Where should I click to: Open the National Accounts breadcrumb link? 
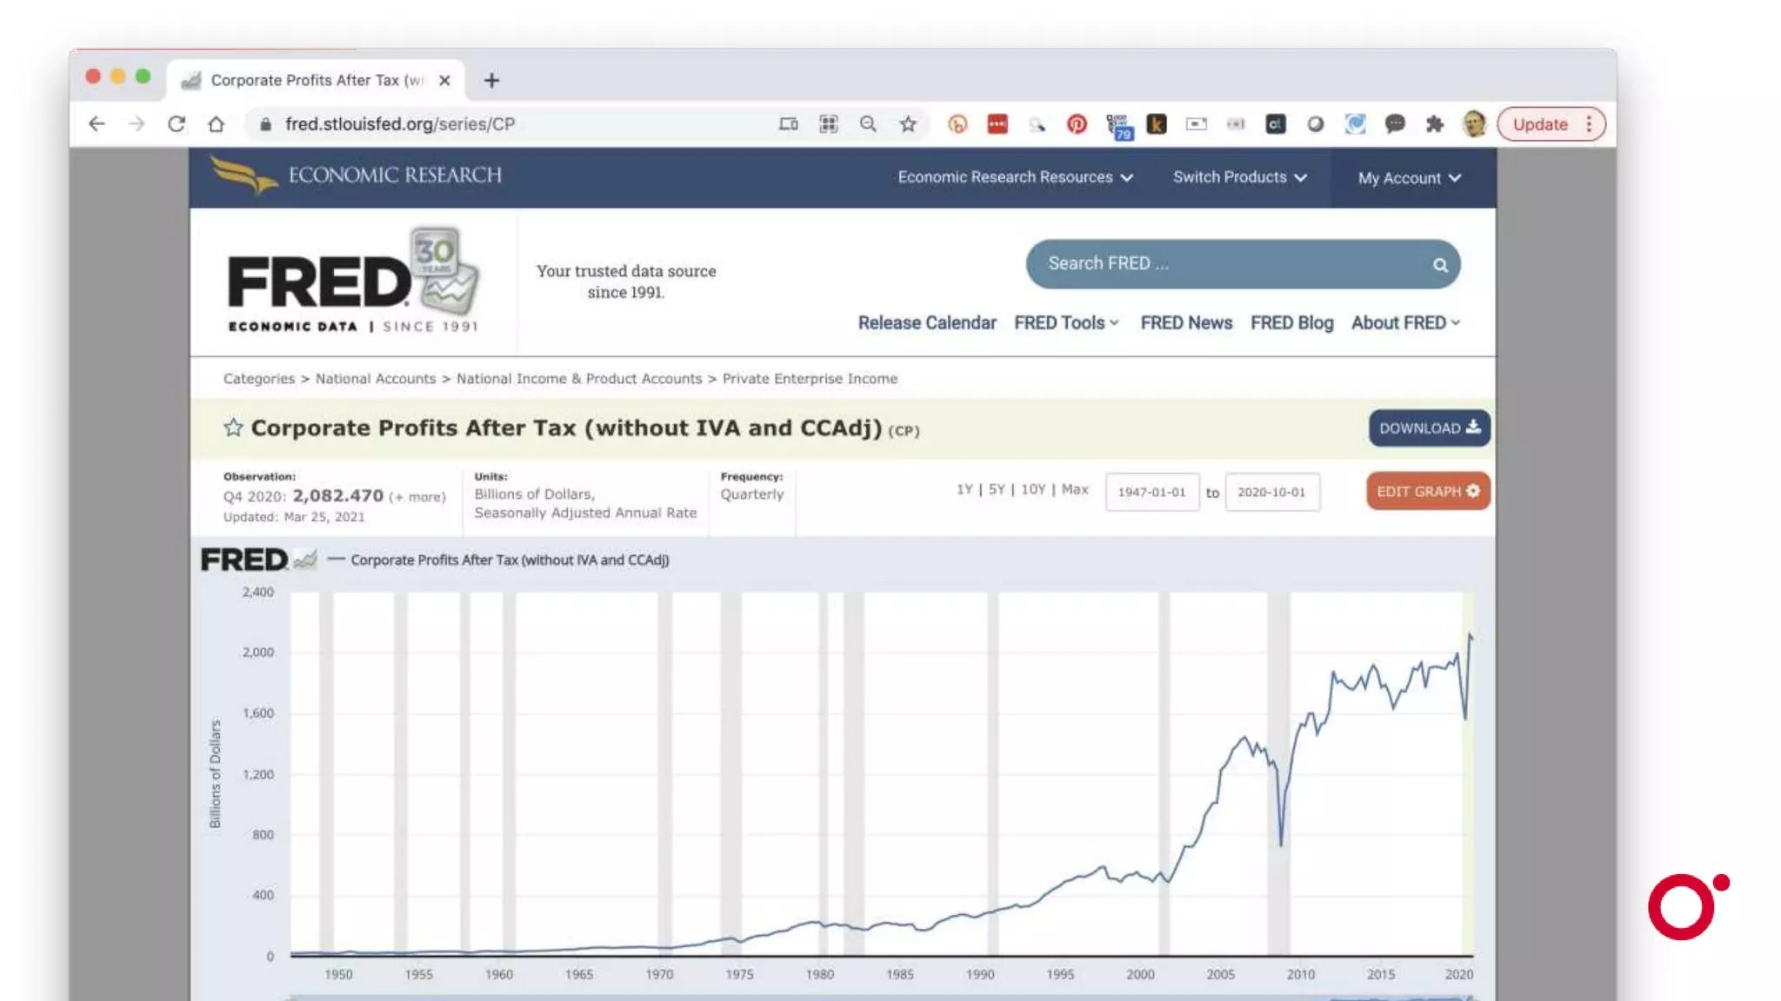[x=375, y=379]
